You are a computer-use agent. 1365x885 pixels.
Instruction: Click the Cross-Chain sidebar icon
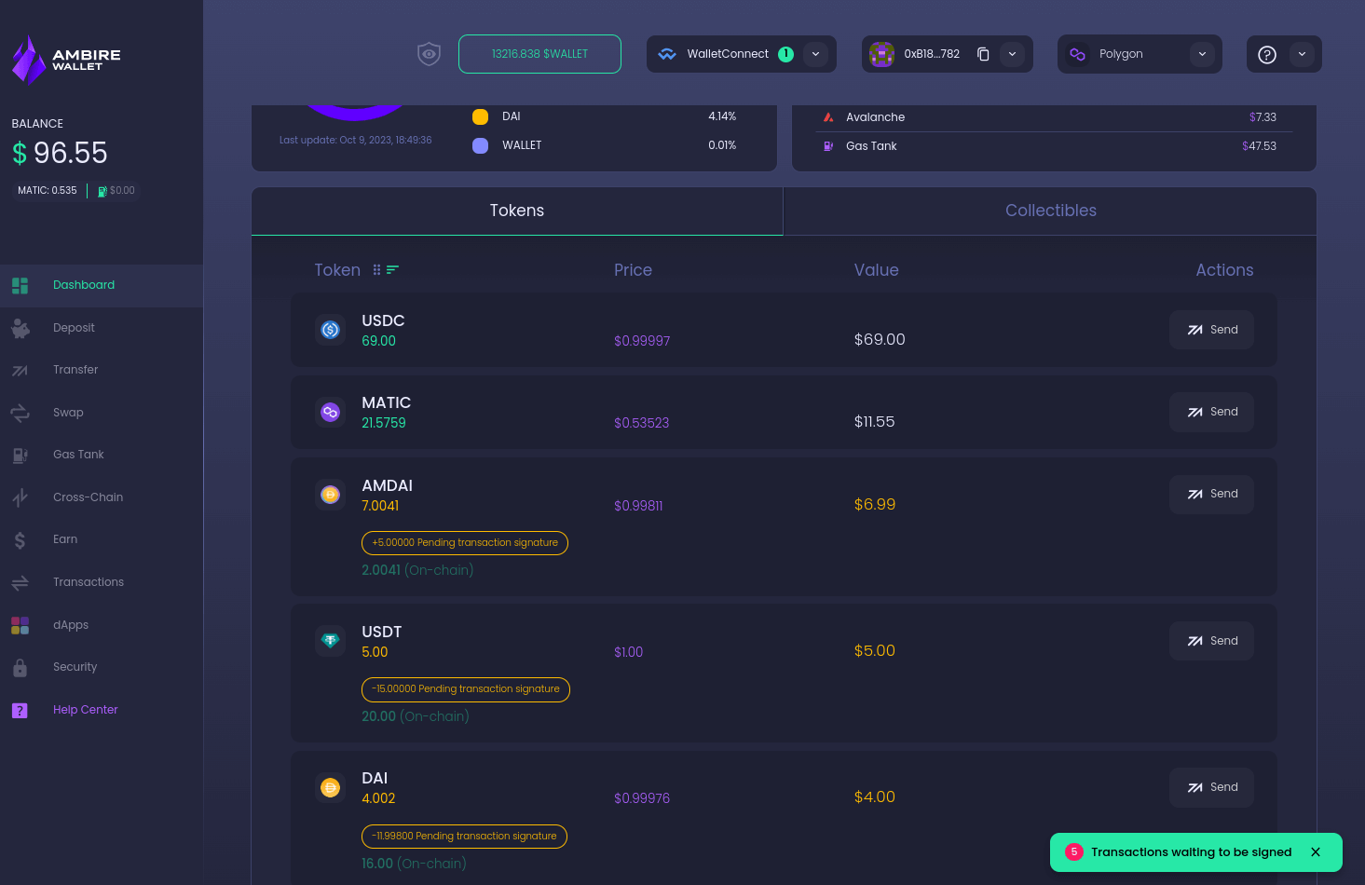20,497
